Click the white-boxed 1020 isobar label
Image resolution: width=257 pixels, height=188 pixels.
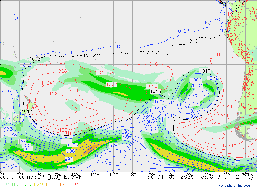coord(112,84)
